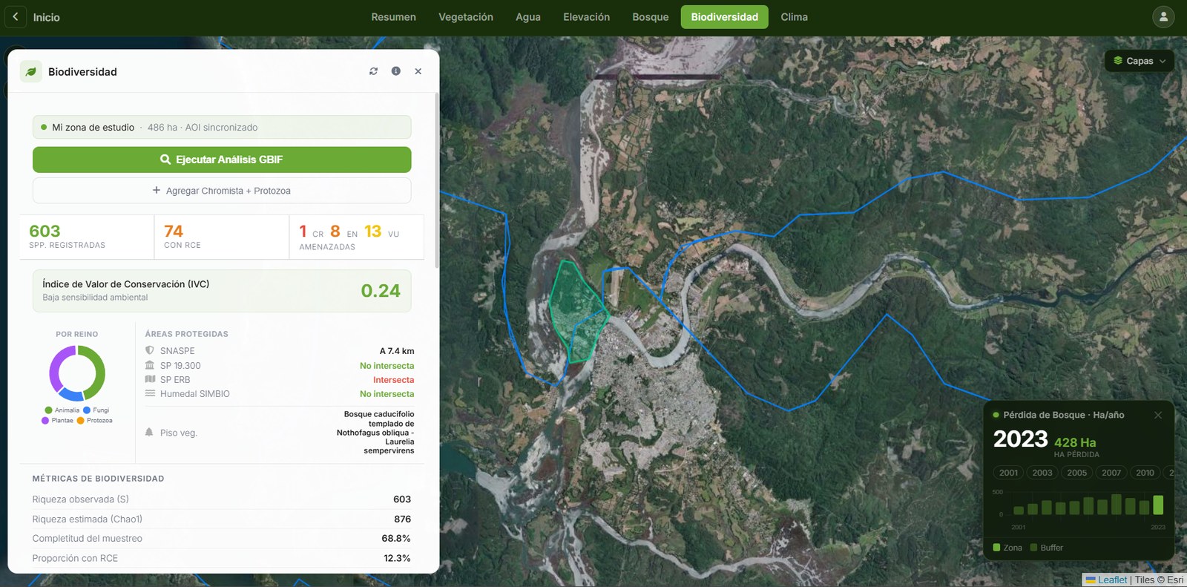Click the 2023 bar in forest loss chart

click(x=1158, y=505)
